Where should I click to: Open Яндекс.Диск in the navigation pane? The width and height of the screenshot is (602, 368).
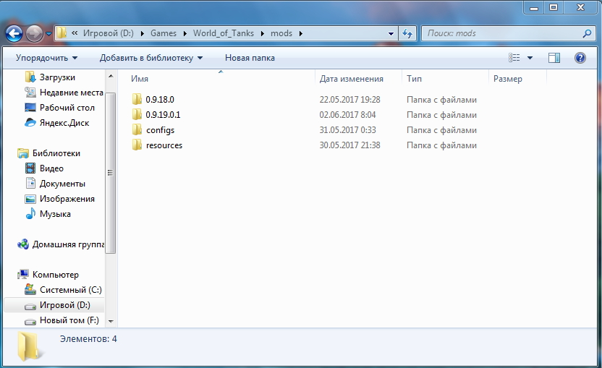[x=64, y=123]
